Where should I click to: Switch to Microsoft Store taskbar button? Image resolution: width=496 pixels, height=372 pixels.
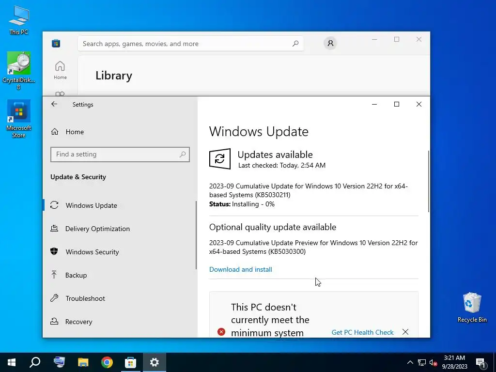(130, 362)
